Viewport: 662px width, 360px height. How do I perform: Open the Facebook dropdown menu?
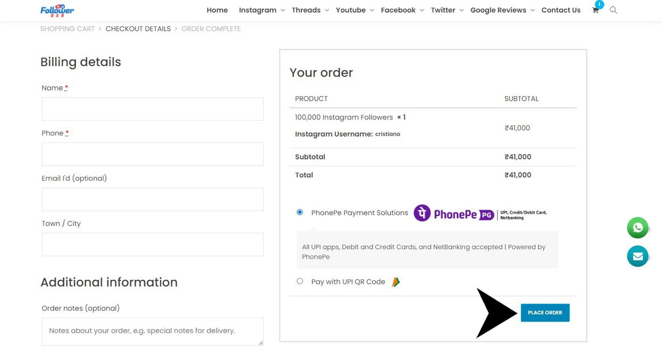[x=422, y=10]
